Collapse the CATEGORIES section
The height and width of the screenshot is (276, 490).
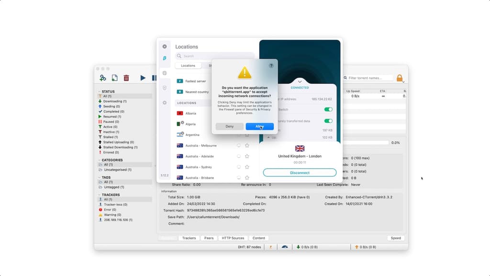100,160
